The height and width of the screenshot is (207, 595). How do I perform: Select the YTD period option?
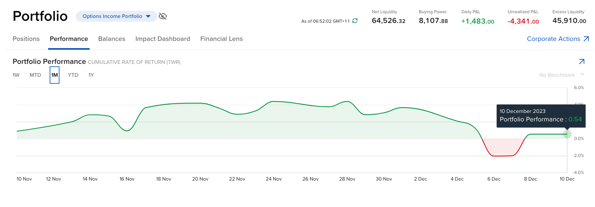73,75
